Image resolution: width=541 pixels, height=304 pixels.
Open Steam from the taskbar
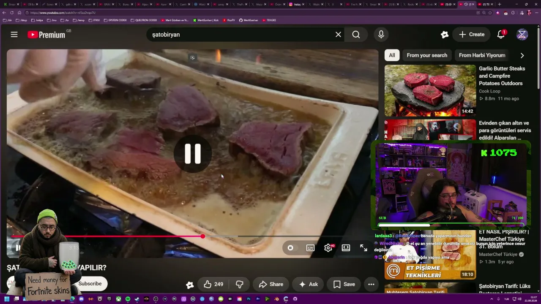pos(137,299)
